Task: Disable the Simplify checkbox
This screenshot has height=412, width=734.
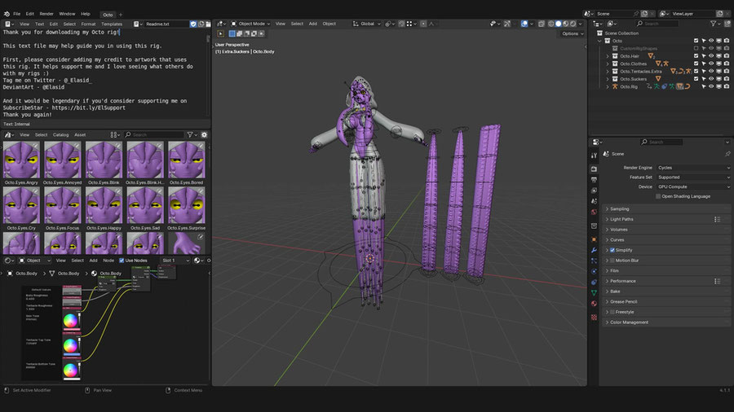Action: tap(612, 250)
